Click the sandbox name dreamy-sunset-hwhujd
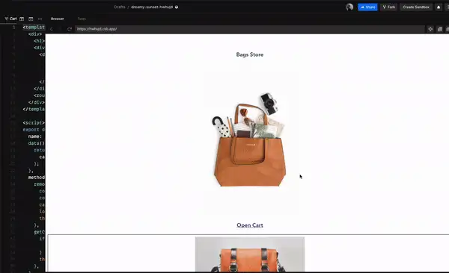The width and height of the screenshot is (449, 273). 152,7
